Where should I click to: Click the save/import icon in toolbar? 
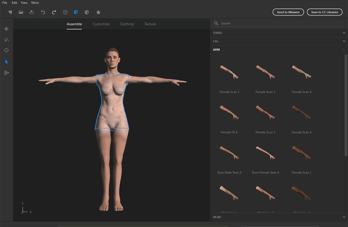click(32, 12)
